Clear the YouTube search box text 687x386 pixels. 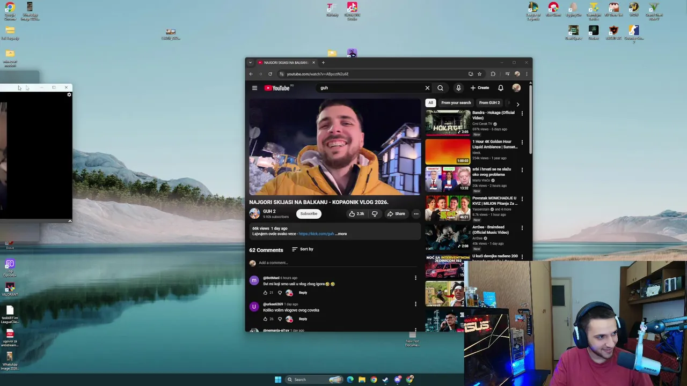click(x=427, y=88)
